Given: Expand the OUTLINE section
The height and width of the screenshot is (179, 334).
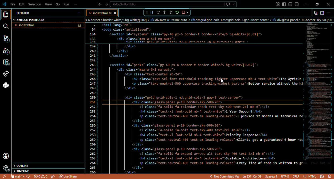Looking at the screenshot, I should click(x=48, y=166).
